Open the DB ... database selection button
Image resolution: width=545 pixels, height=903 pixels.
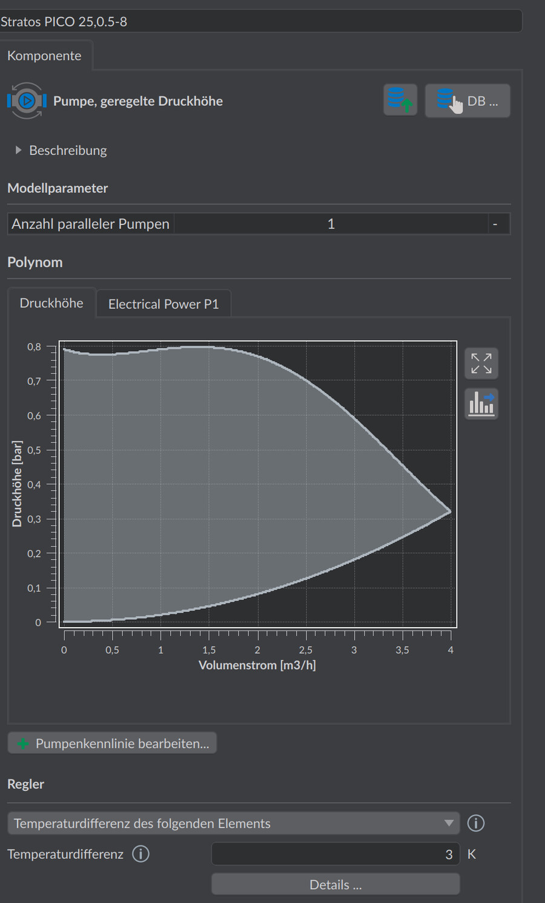(467, 100)
